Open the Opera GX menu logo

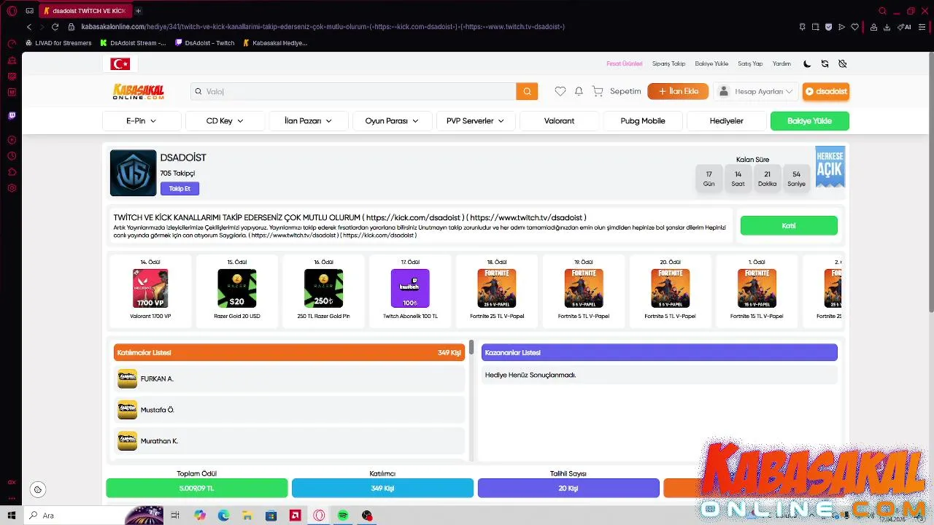pyautogui.click(x=12, y=11)
